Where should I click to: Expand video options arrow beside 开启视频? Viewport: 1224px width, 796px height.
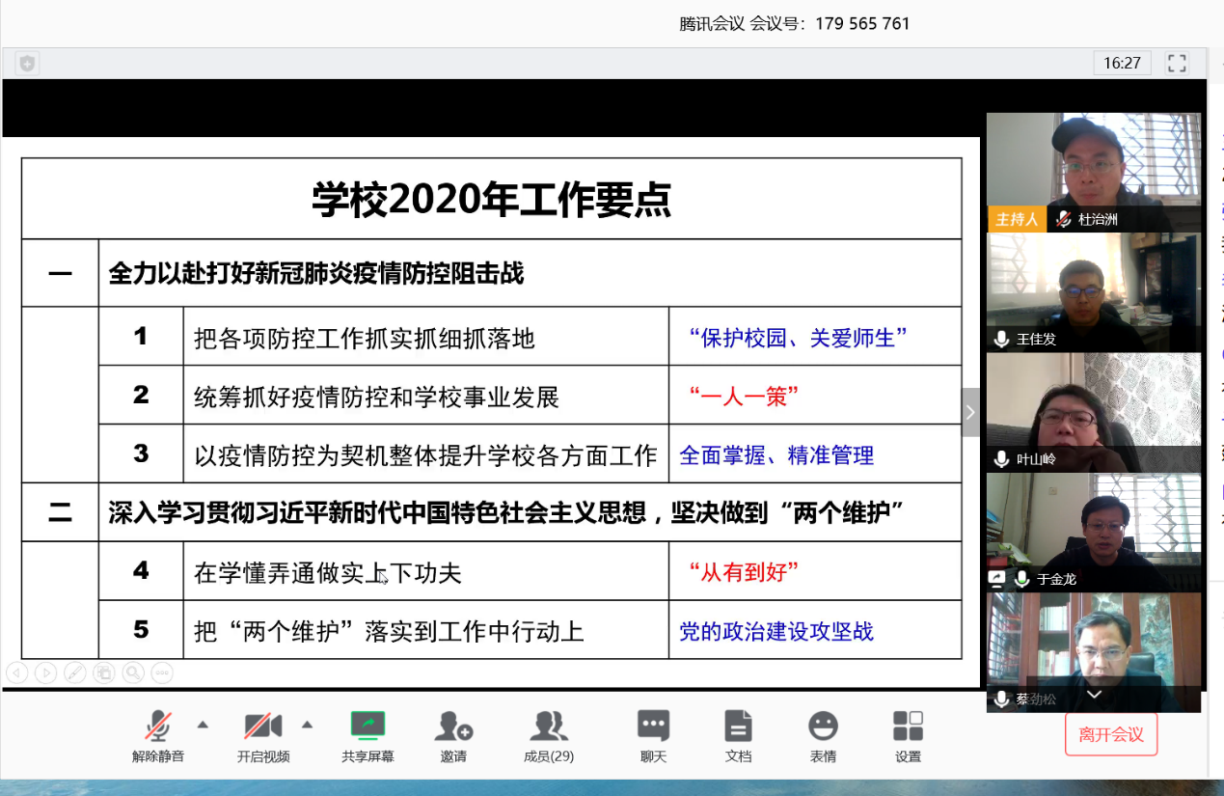click(x=307, y=724)
